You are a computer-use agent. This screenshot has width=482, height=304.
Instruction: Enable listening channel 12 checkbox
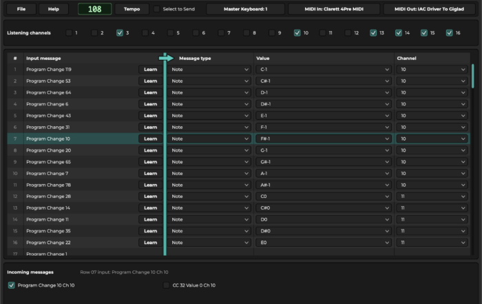pyautogui.click(x=348, y=33)
